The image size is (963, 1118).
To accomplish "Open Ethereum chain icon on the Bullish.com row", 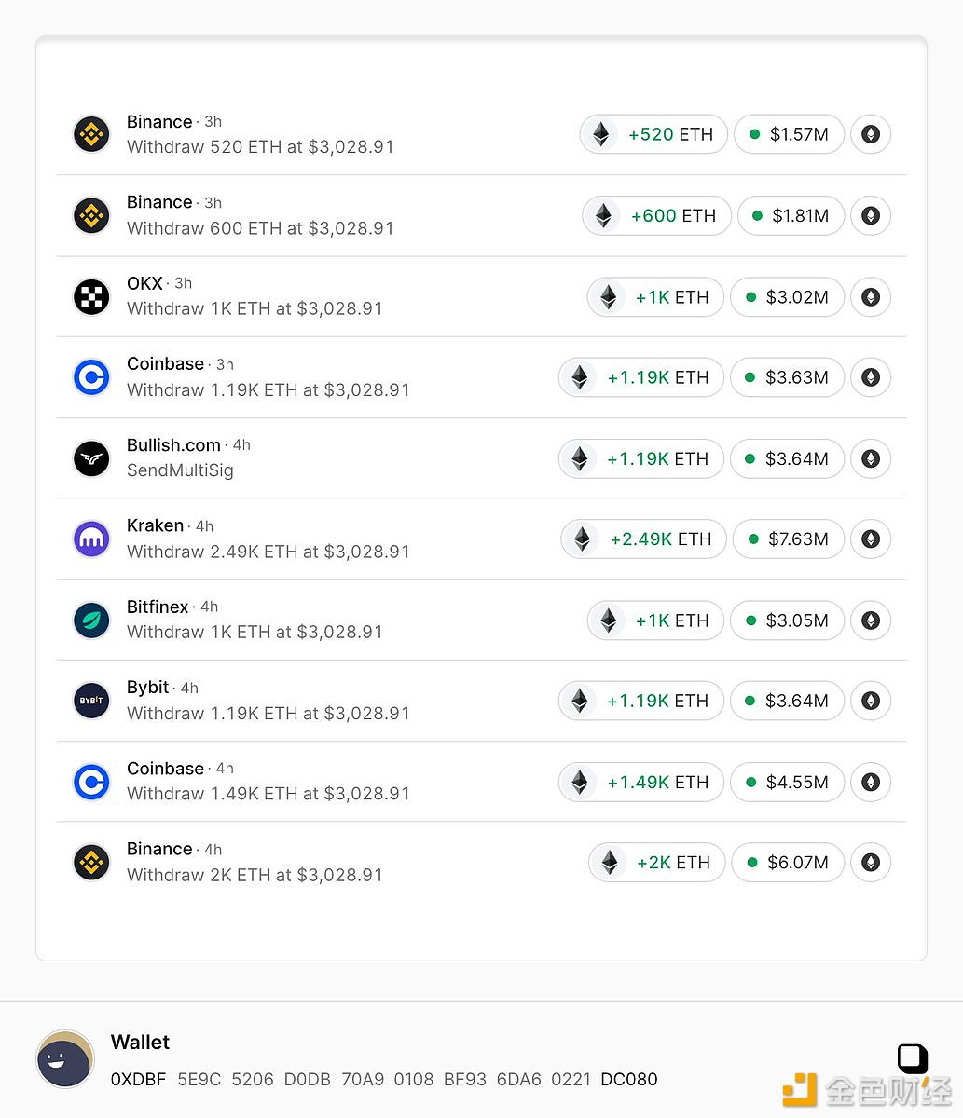I will [871, 458].
